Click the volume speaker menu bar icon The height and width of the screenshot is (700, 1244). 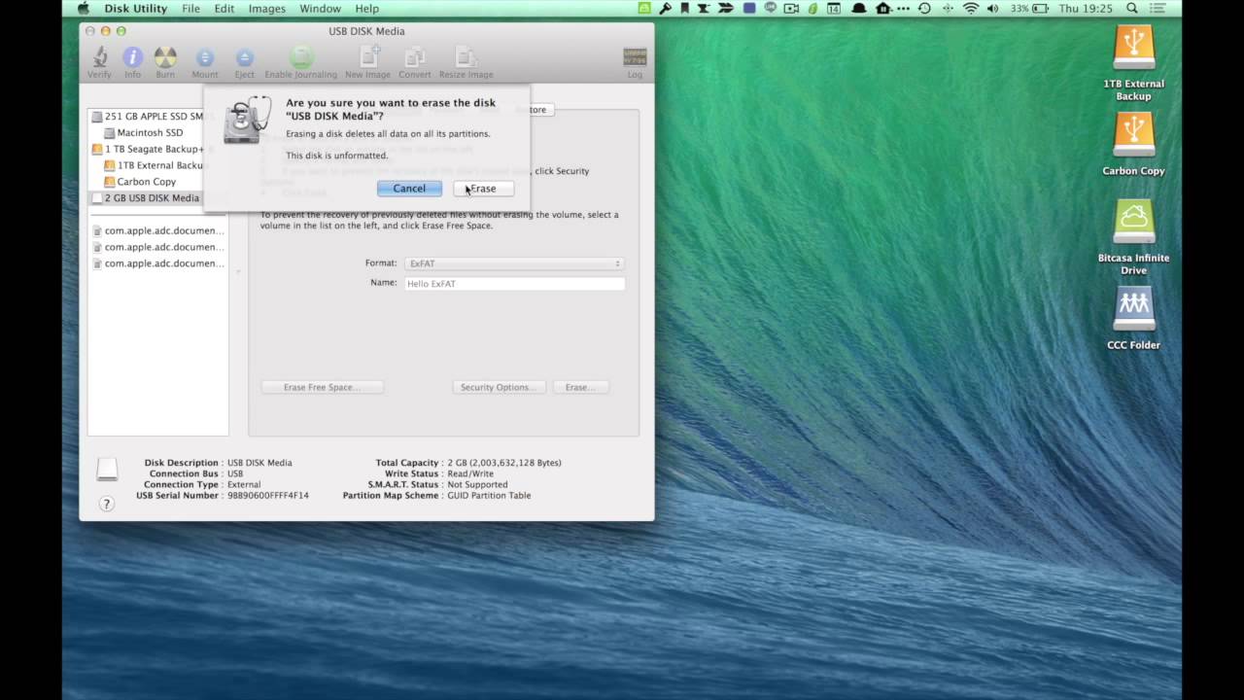coord(993,8)
